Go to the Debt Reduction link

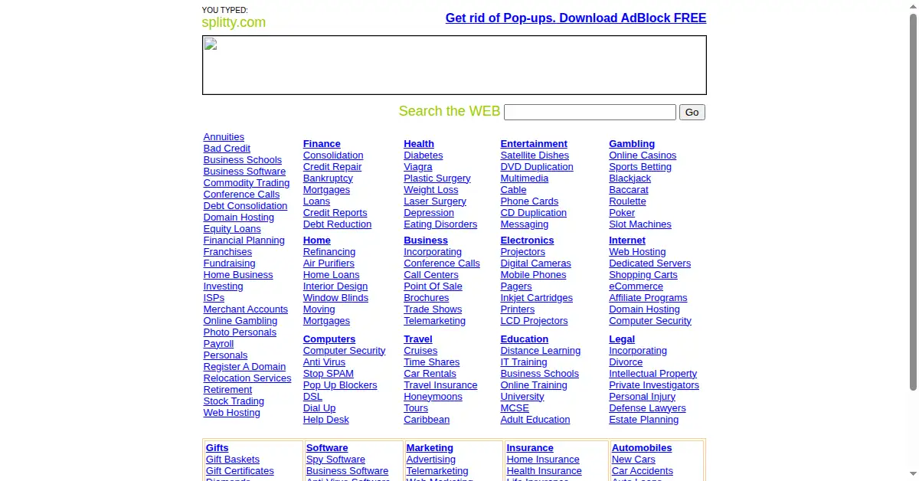[337, 224]
